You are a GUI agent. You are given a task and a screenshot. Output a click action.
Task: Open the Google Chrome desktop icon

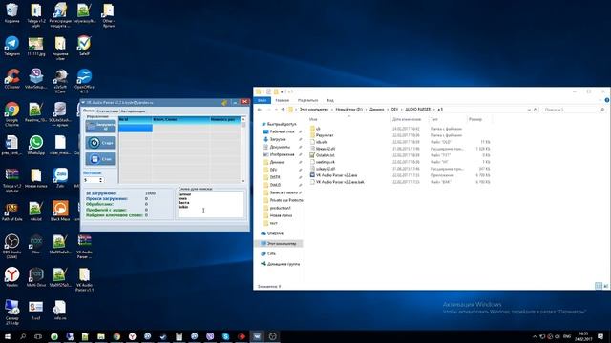coord(11,114)
